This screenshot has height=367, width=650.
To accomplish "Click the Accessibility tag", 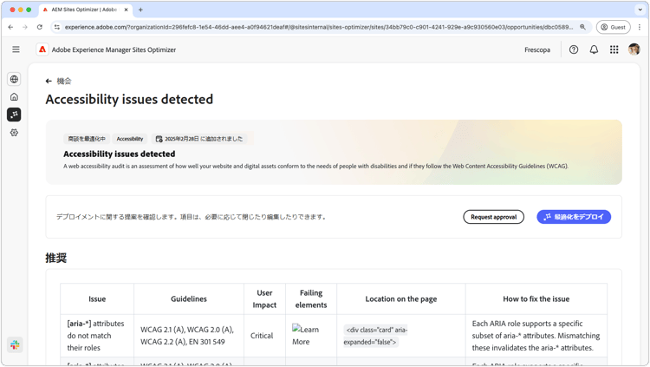I will pos(130,139).
